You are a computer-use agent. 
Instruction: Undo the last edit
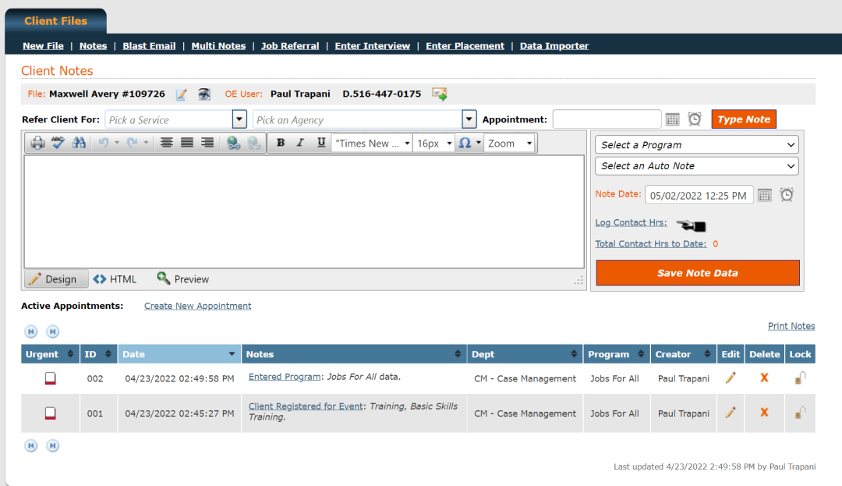pyautogui.click(x=104, y=143)
